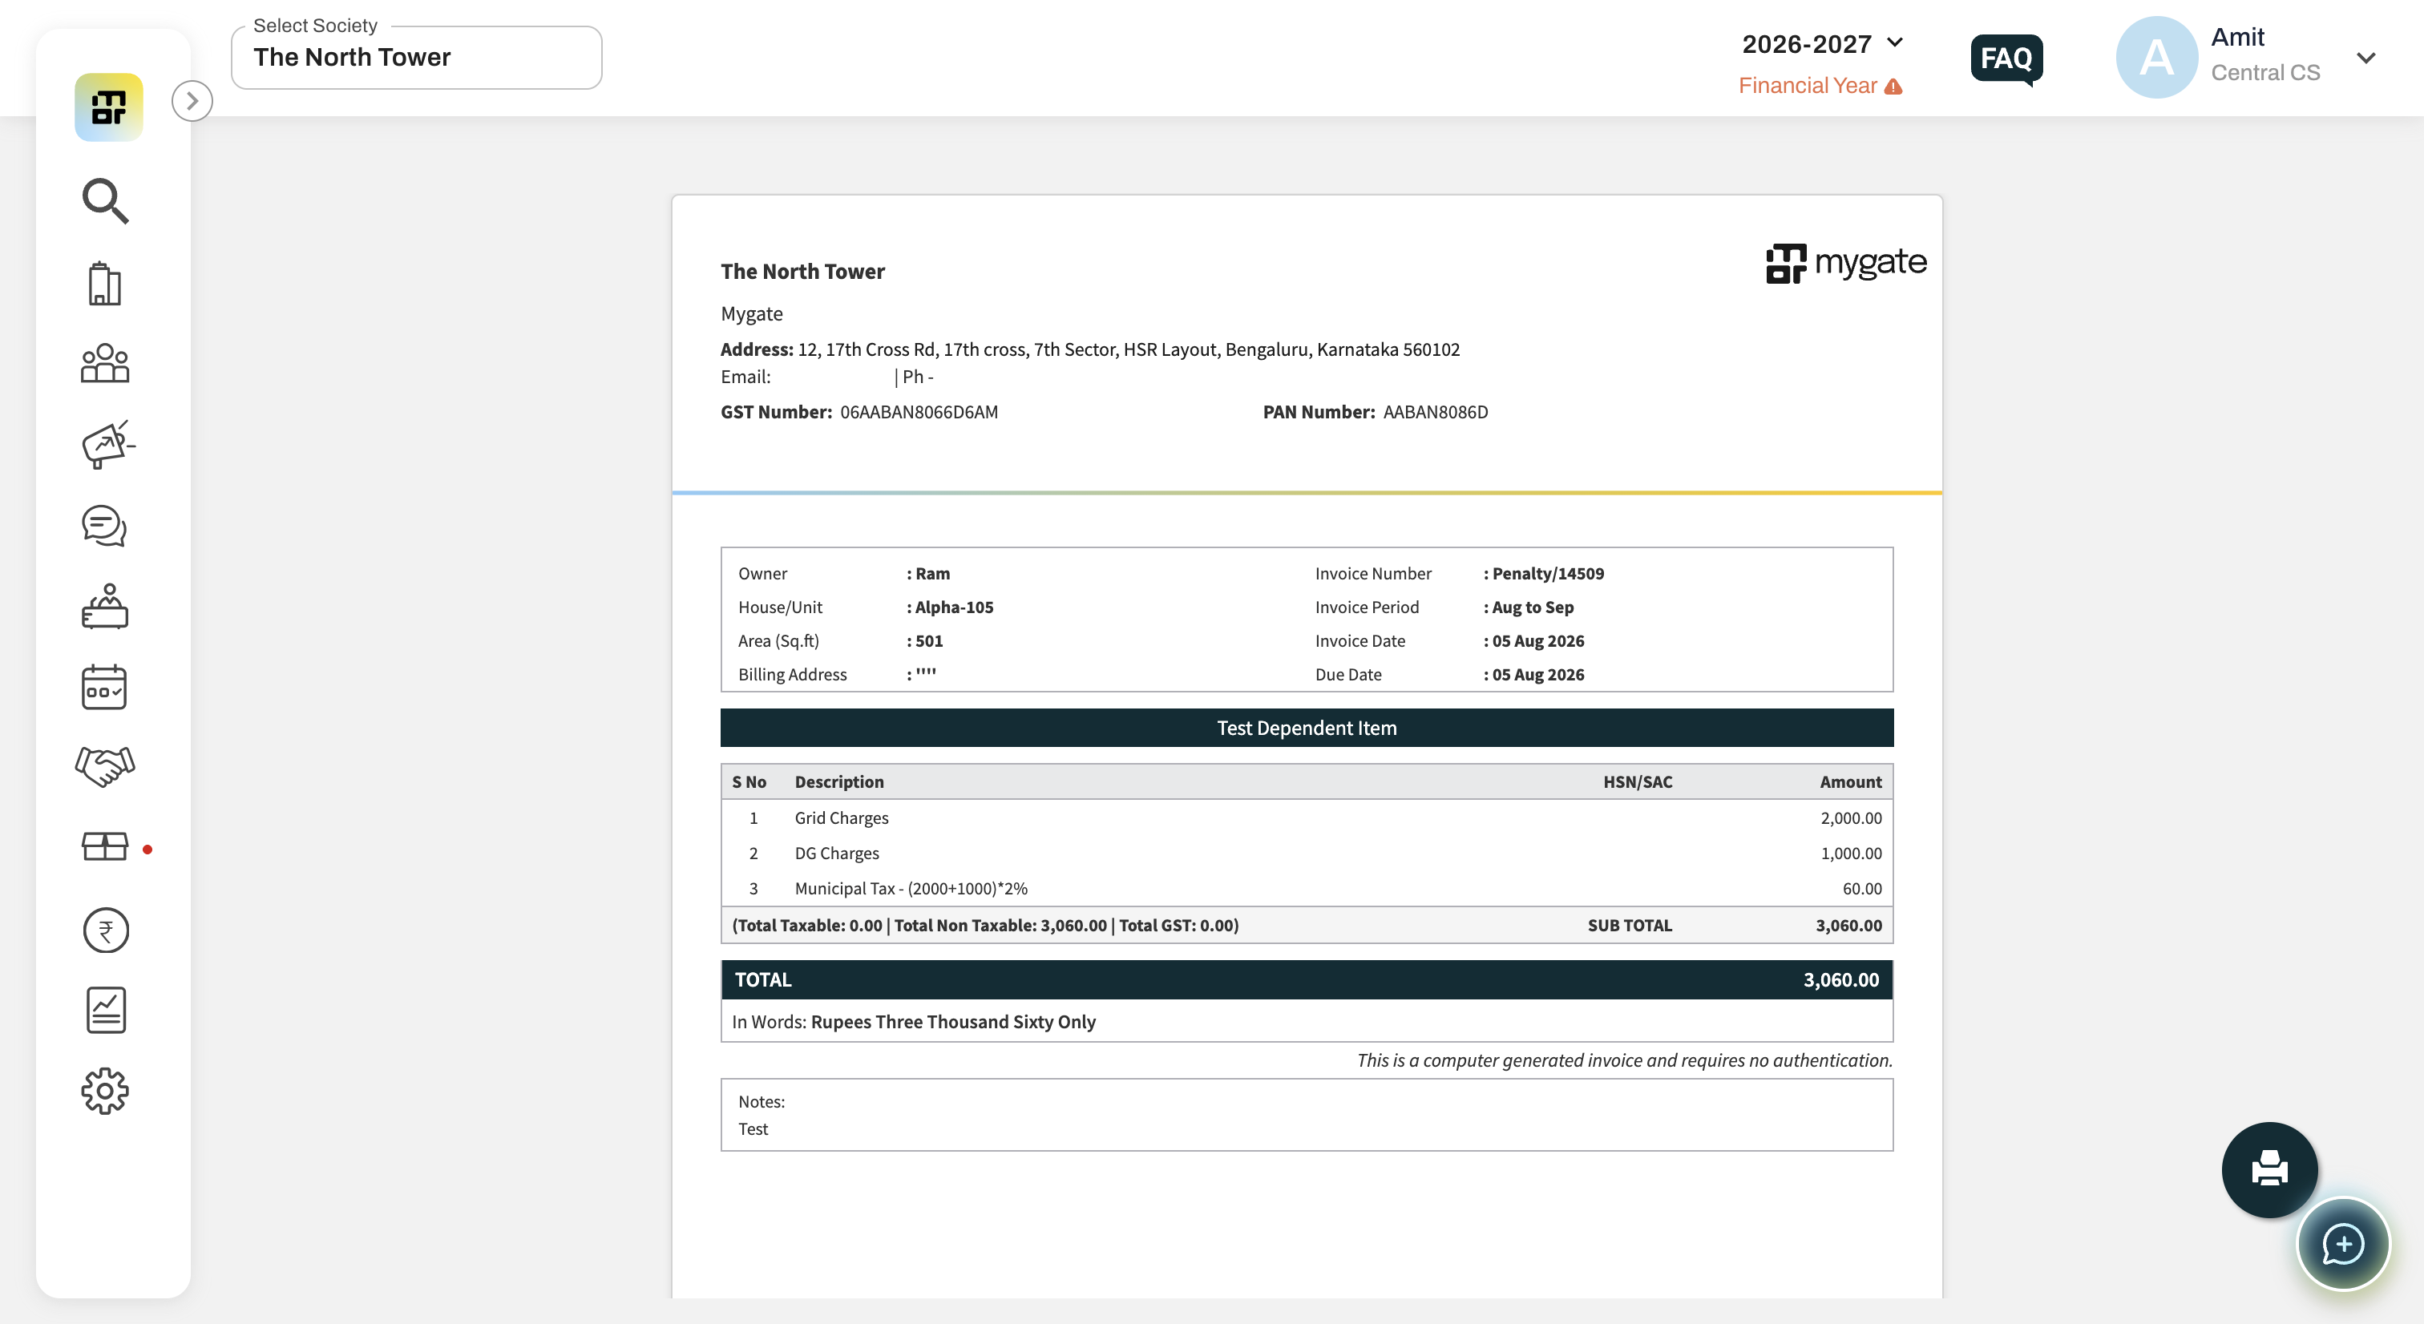Click the print invoice button
2424x1324 pixels.
click(x=2268, y=1169)
